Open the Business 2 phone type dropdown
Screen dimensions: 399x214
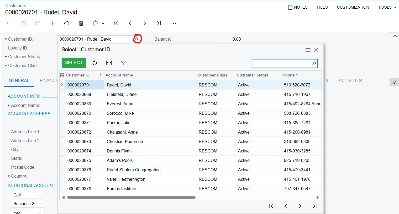(27, 204)
